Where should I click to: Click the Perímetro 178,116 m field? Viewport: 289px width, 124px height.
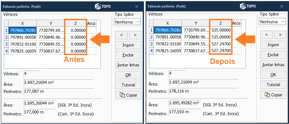coord(203,91)
